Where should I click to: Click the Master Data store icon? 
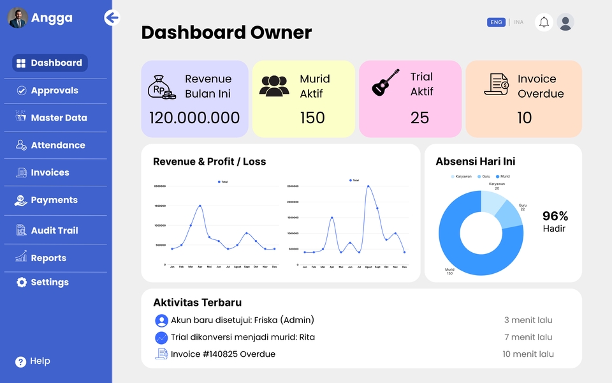pos(21,117)
